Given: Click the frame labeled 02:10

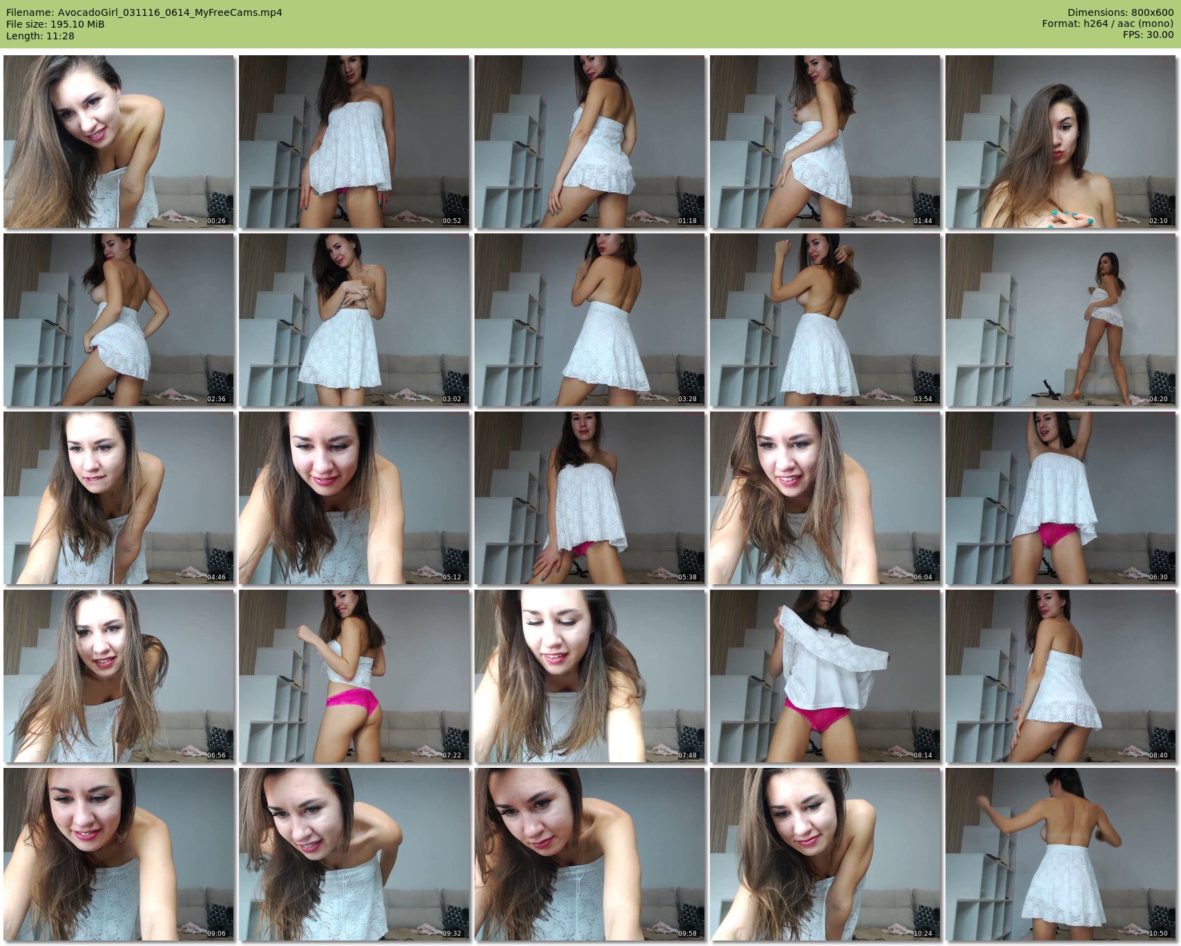Looking at the screenshot, I should click(1060, 142).
